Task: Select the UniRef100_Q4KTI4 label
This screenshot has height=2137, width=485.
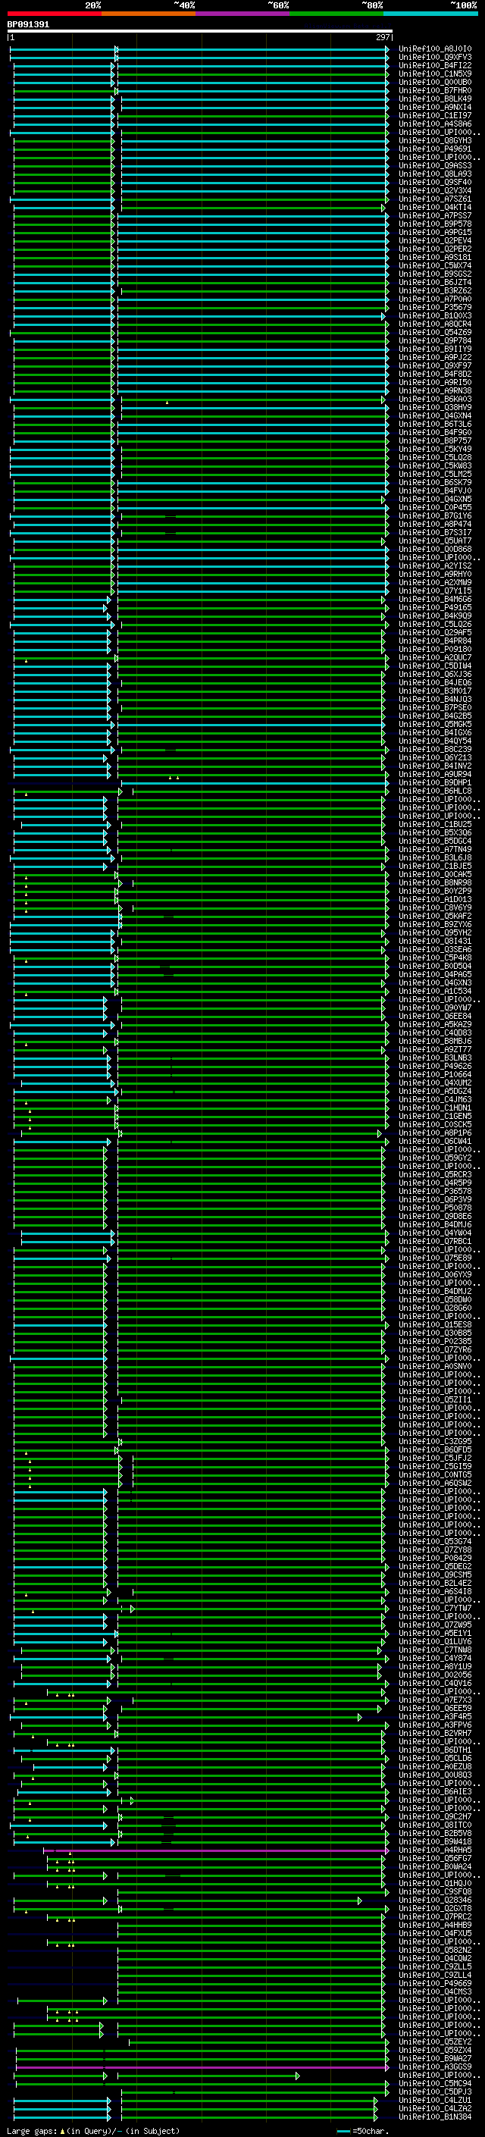Action: click(434, 208)
